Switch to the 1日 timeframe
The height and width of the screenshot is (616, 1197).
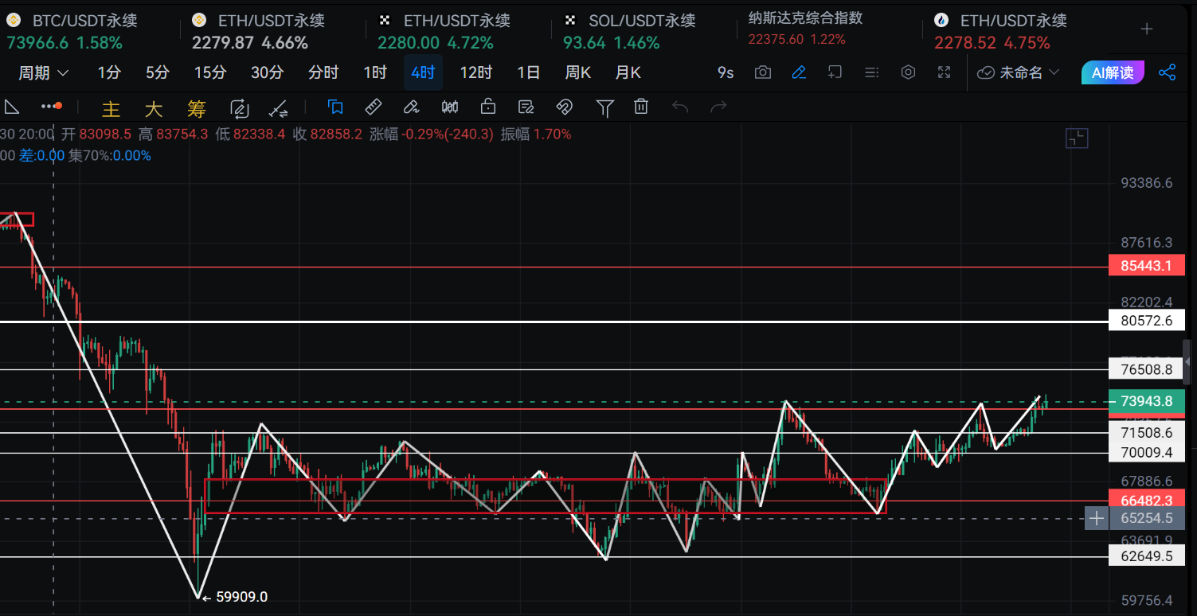(528, 73)
